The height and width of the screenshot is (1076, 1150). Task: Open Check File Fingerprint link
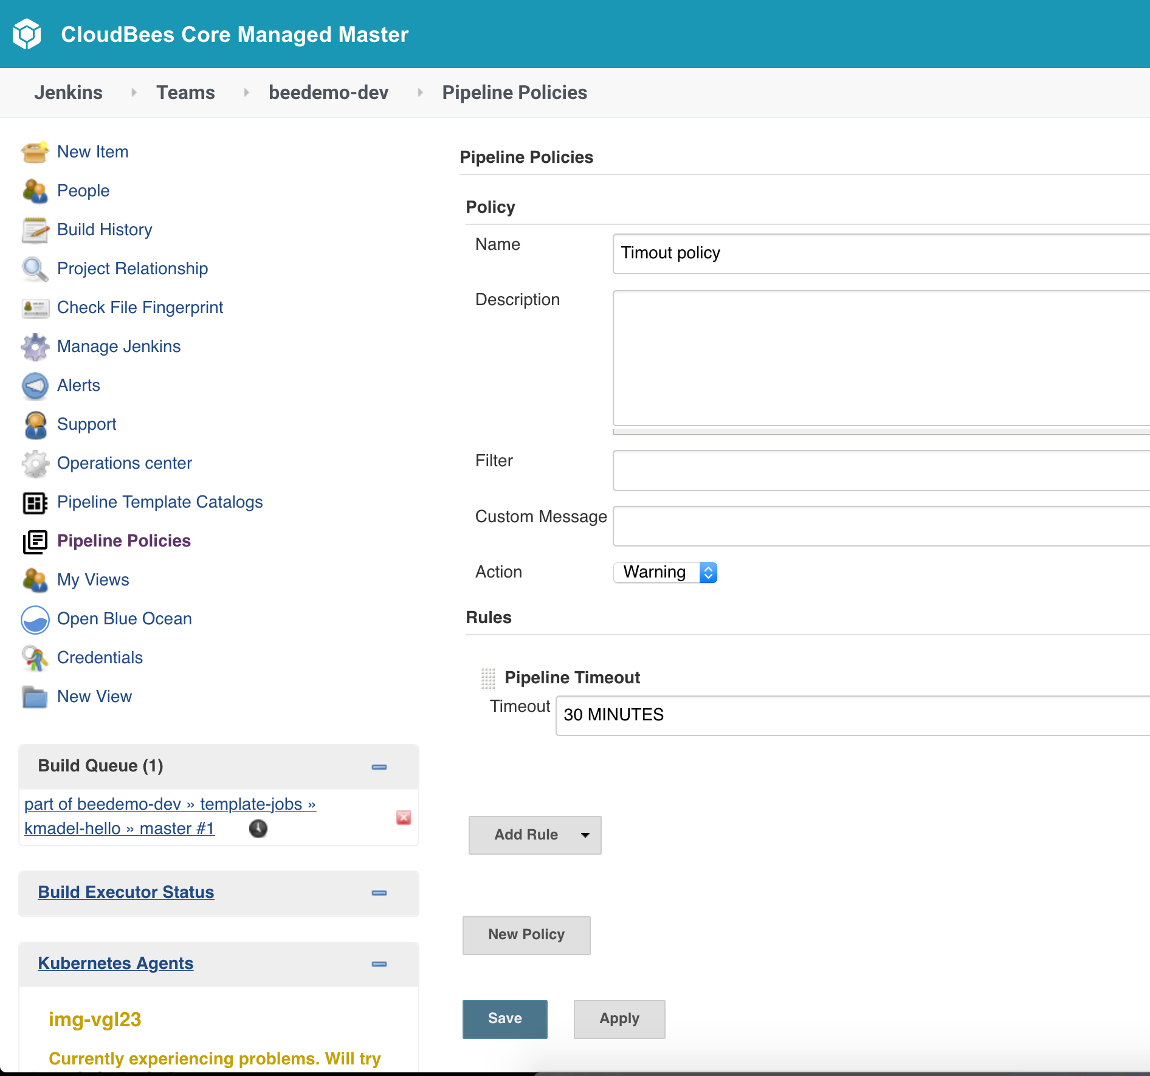(x=140, y=308)
